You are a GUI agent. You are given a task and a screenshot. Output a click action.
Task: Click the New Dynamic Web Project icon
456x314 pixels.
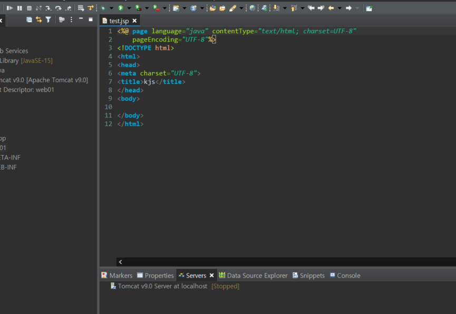point(176,8)
